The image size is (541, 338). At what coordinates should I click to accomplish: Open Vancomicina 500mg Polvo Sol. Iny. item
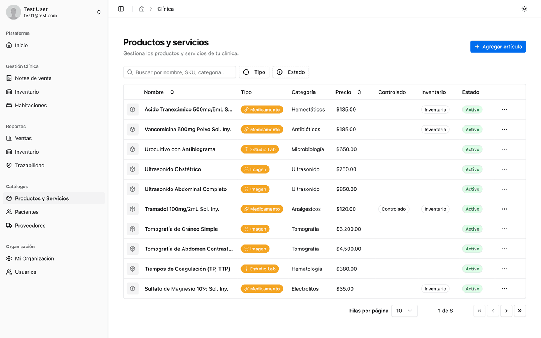tap(187, 129)
